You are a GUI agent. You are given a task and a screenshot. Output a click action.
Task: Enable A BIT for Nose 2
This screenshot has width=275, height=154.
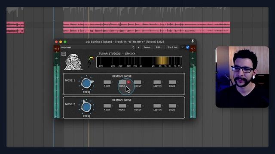click(x=107, y=106)
